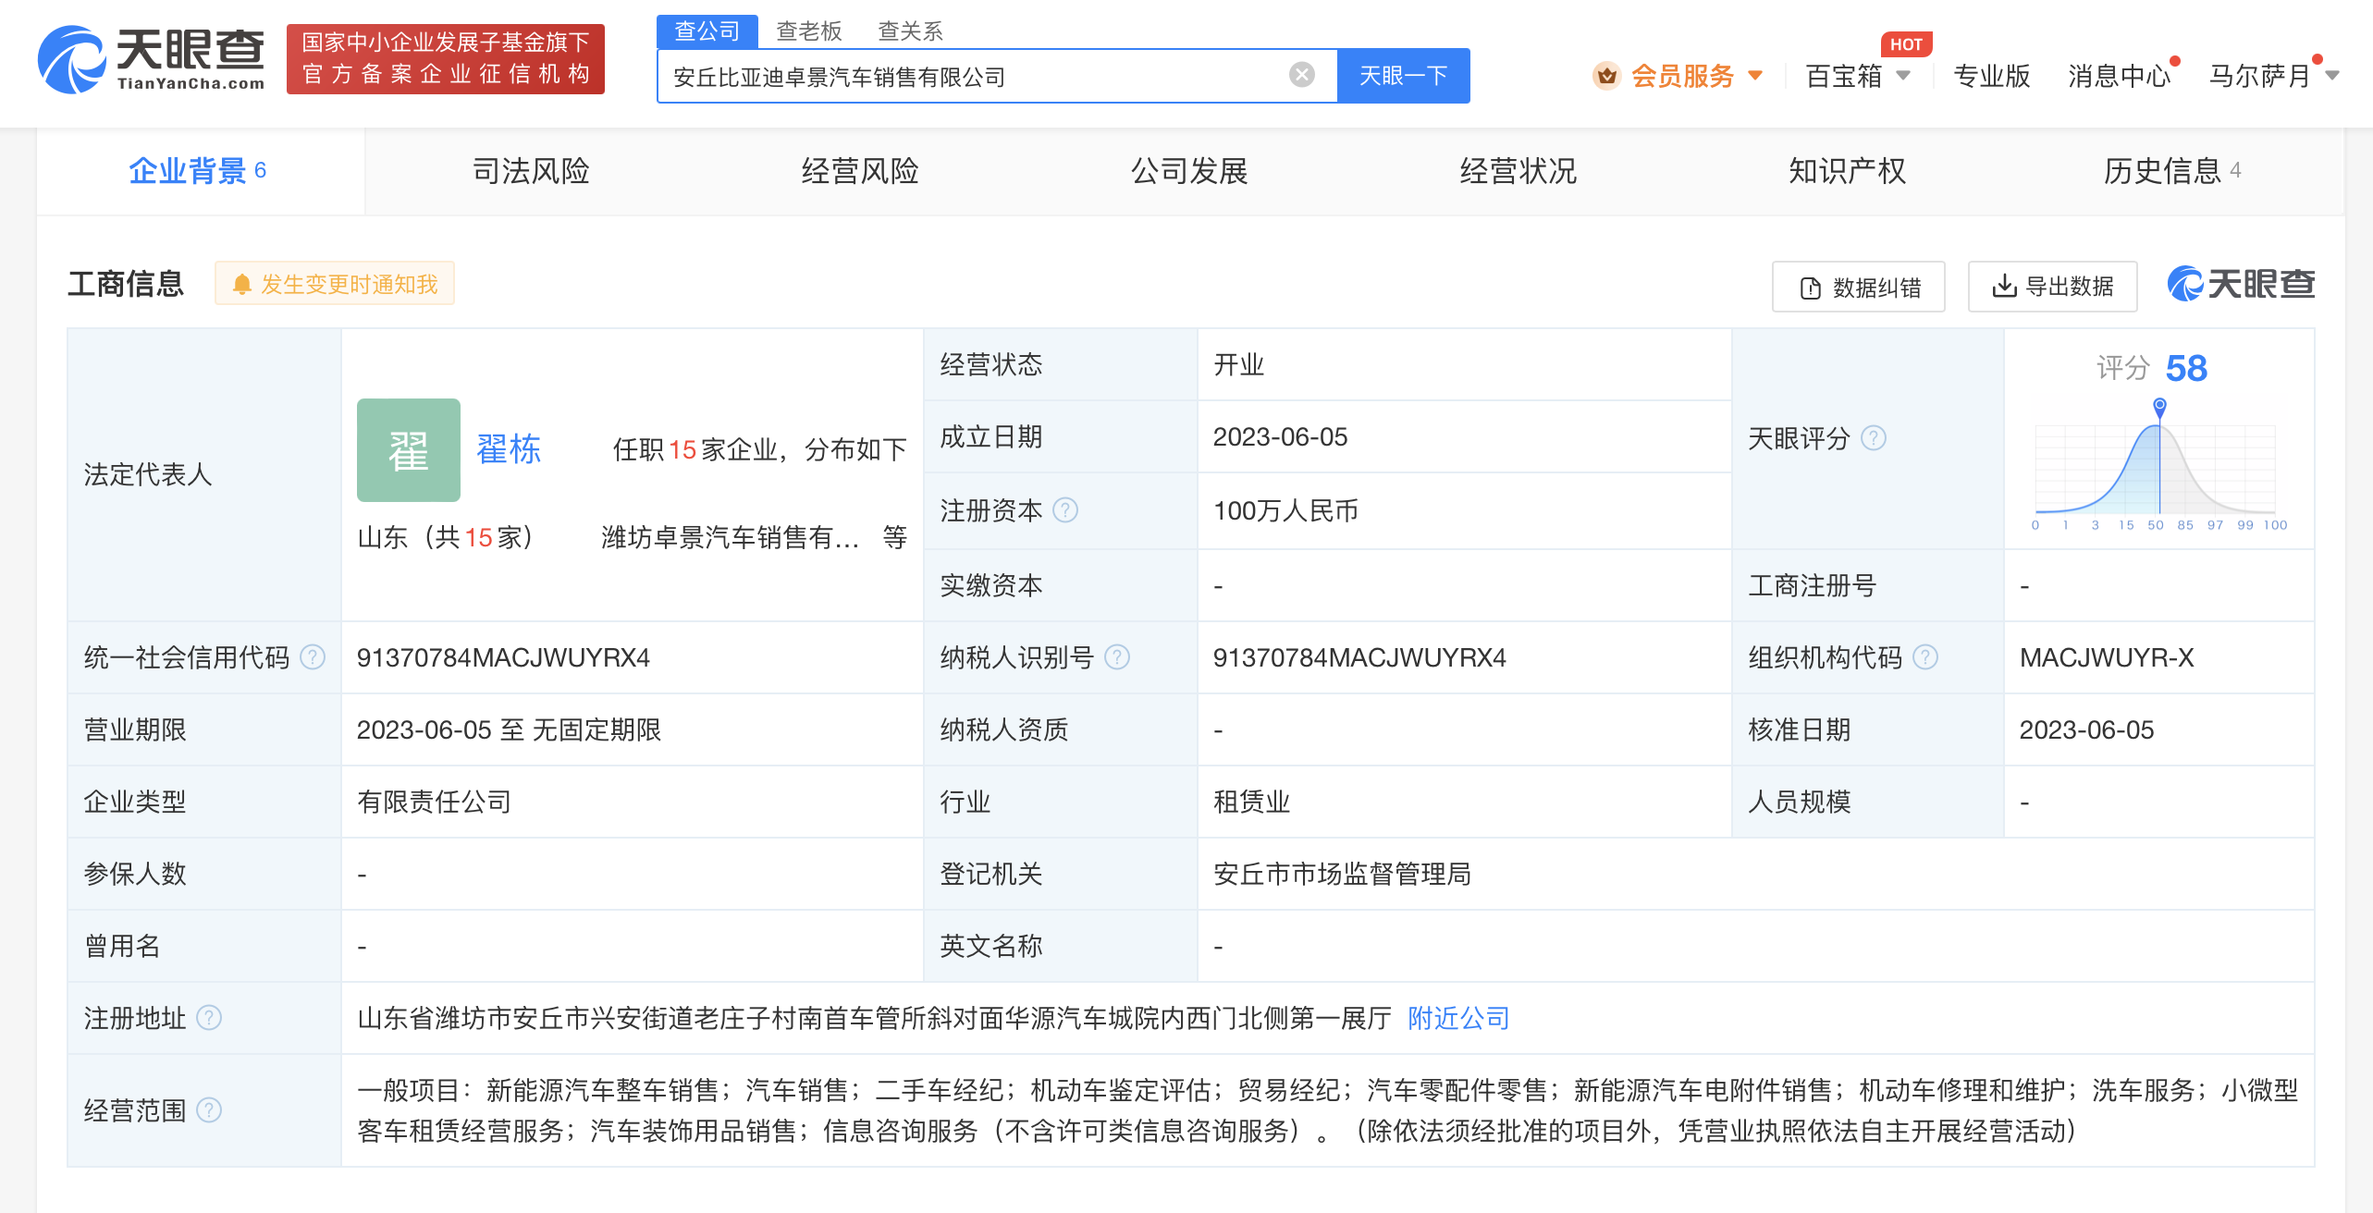Click the 天眼一下 search button
2373x1213 pixels.
1403,76
